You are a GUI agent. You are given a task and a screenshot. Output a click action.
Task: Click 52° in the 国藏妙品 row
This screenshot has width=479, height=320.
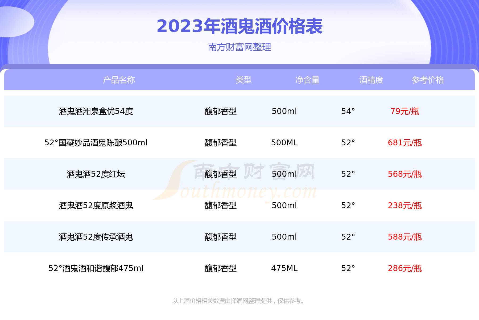[x=348, y=143]
